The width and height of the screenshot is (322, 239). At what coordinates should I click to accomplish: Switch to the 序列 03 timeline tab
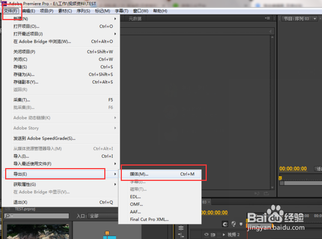tap(205, 202)
